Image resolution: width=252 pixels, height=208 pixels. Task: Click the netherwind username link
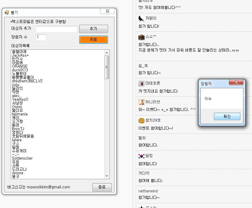(148, 191)
